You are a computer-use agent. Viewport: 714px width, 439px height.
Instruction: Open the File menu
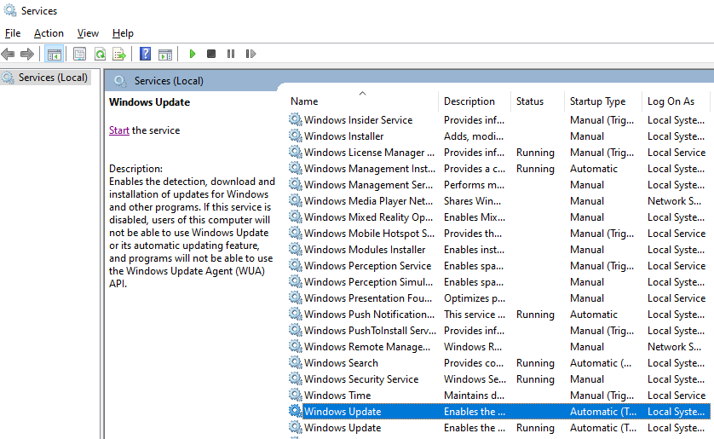click(x=13, y=33)
